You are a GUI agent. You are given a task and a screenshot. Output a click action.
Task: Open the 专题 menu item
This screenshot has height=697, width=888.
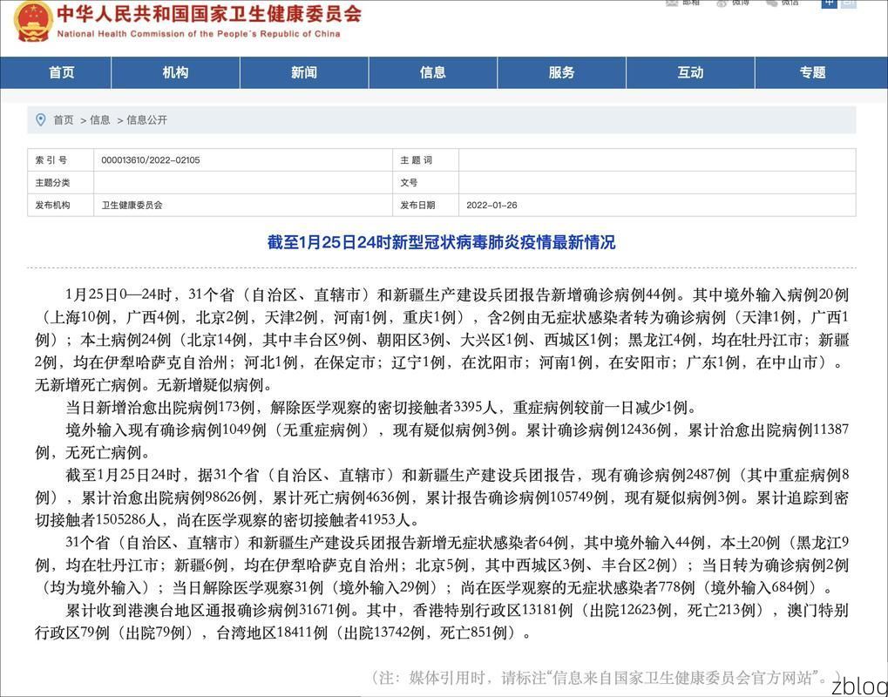812,73
